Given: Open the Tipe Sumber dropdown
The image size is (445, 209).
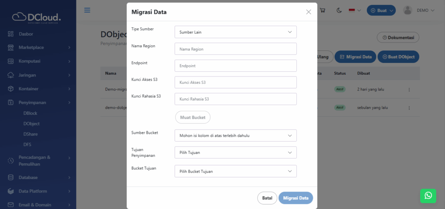Looking at the screenshot, I should 235,32.
